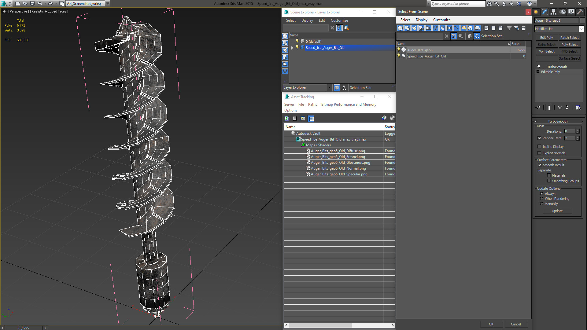Expand Speed_Ice_Auger_Bit_Old layer tree arrow
587x330 pixels.
292,48
